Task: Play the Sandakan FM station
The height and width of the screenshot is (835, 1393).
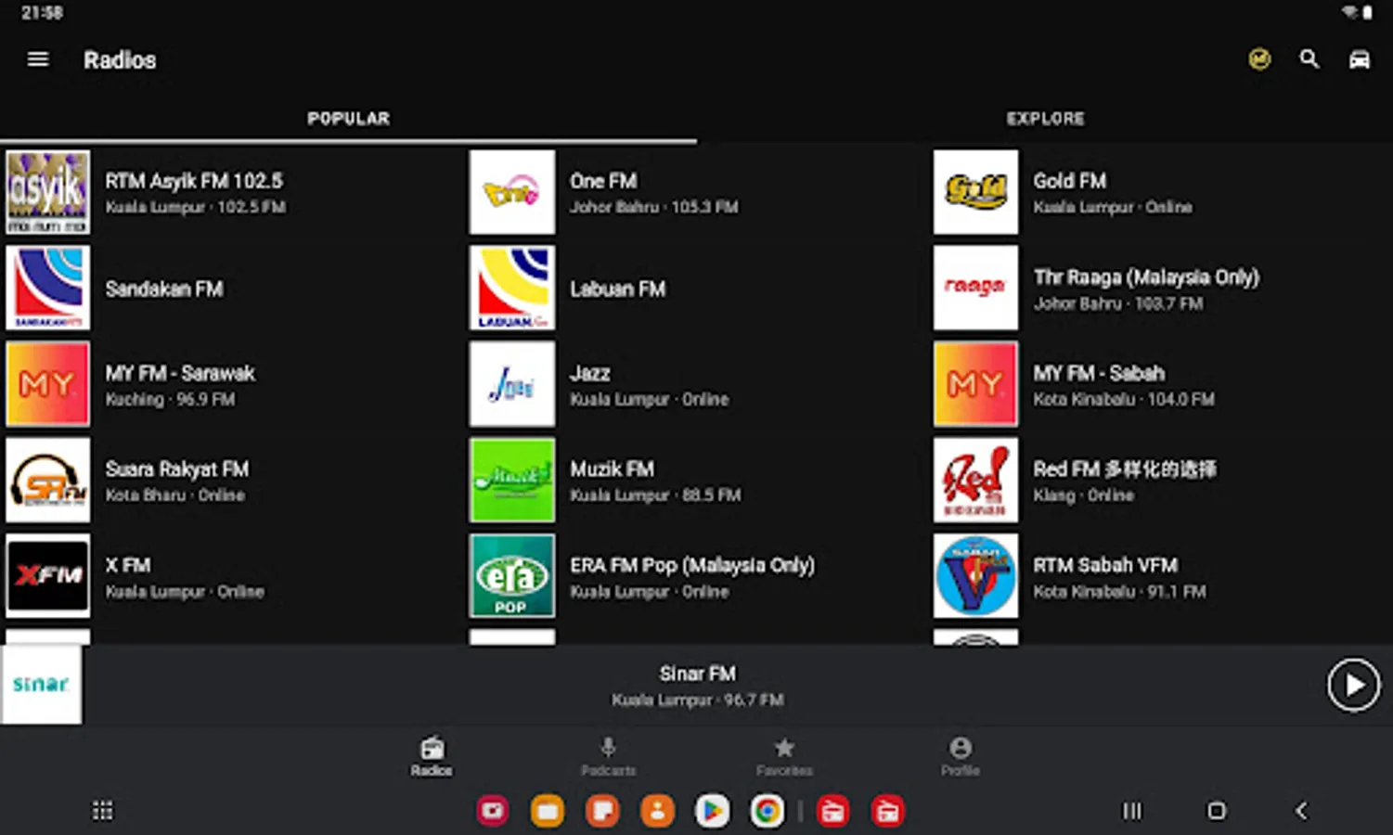Action: click(232, 289)
